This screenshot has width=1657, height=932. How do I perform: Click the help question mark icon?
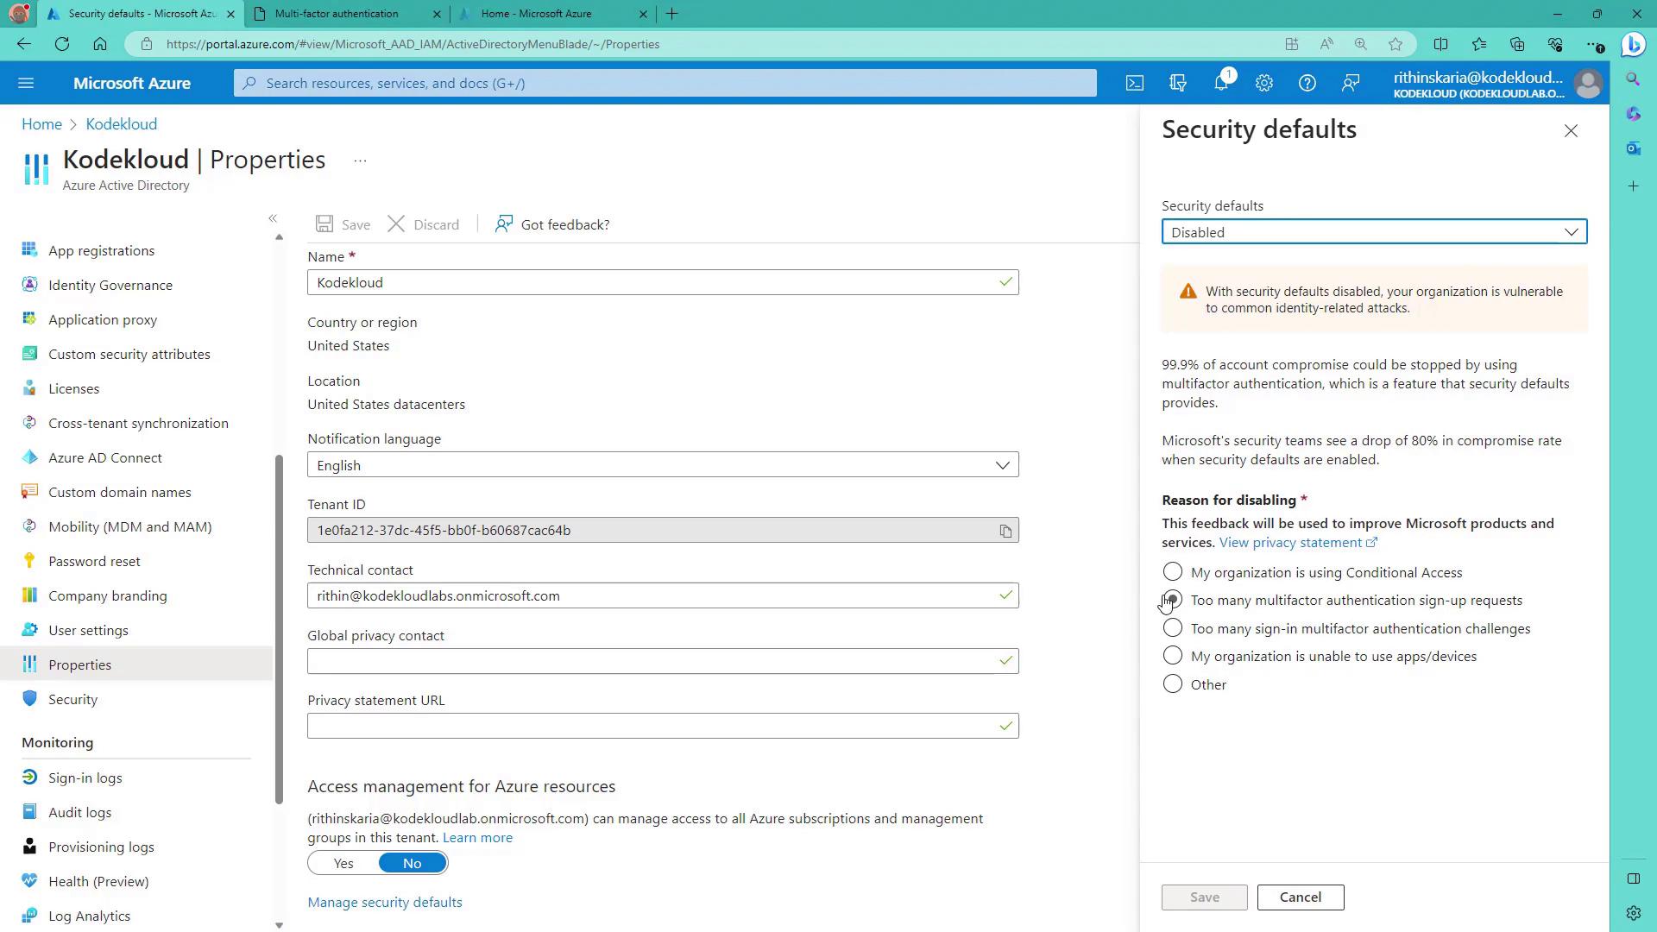[1307, 83]
